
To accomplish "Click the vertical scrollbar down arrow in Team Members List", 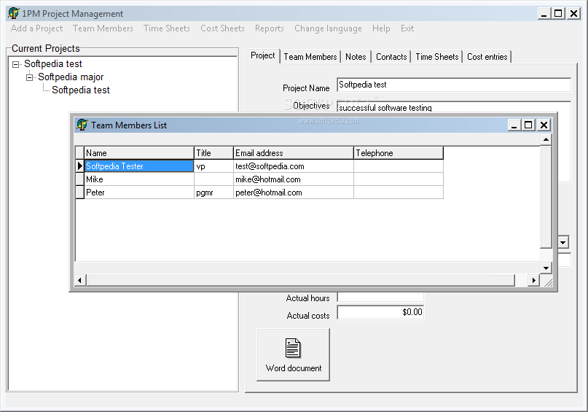I will point(546,268).
